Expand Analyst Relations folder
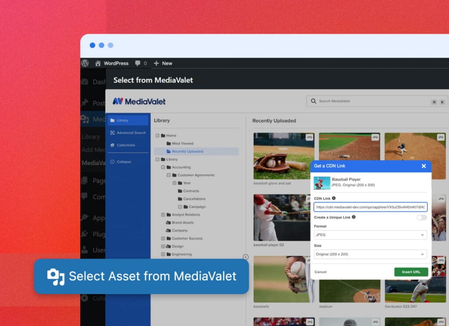Screen dimensions: 449x326 coord(163,214)
